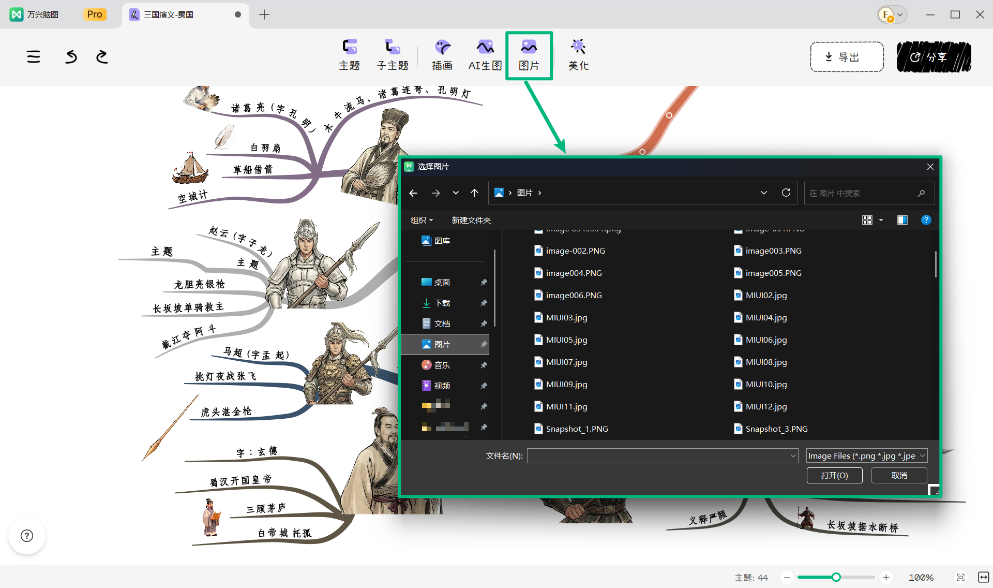The width and height of the screenshot is (993, 588).
Task: Select file image-002.PNG
Action: click(570, 251)
